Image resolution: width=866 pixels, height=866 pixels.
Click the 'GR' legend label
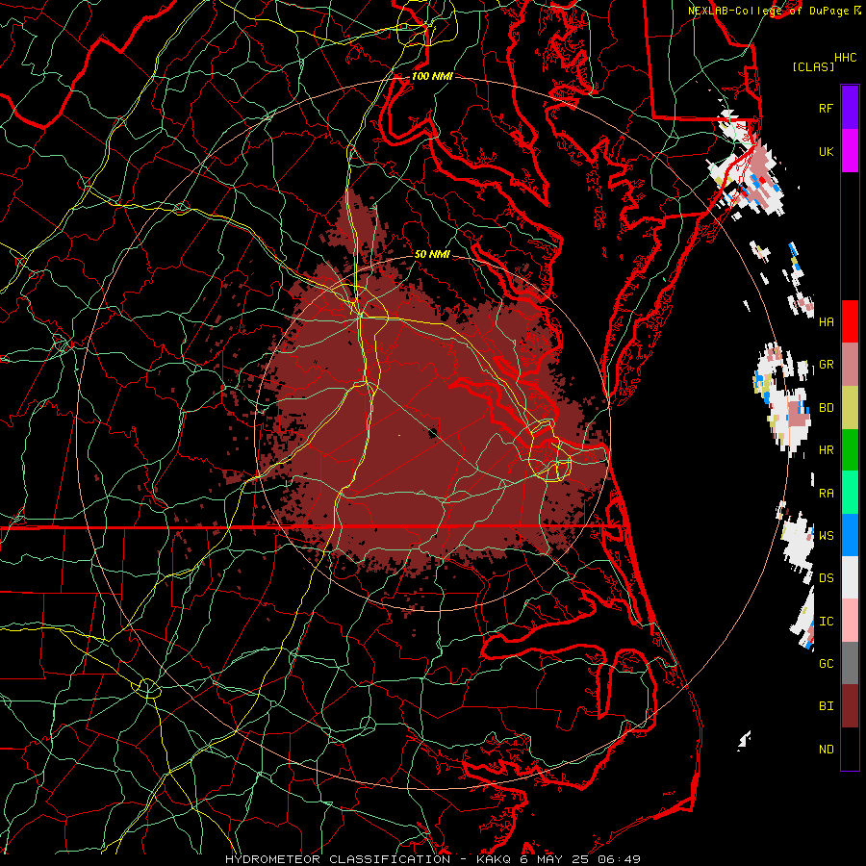coord(826,365)
